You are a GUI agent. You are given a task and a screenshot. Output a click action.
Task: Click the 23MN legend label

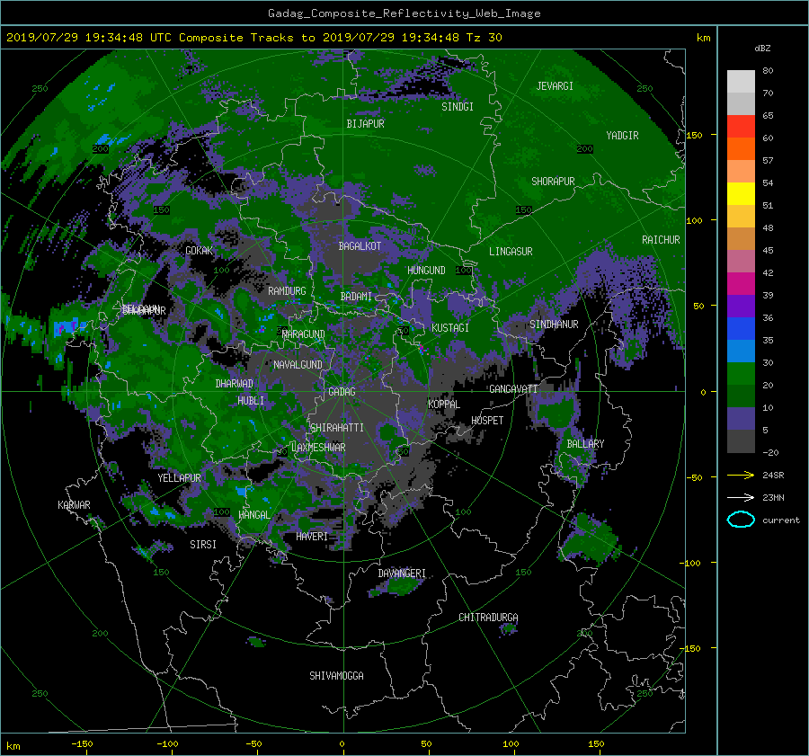(x=773, y=497)
